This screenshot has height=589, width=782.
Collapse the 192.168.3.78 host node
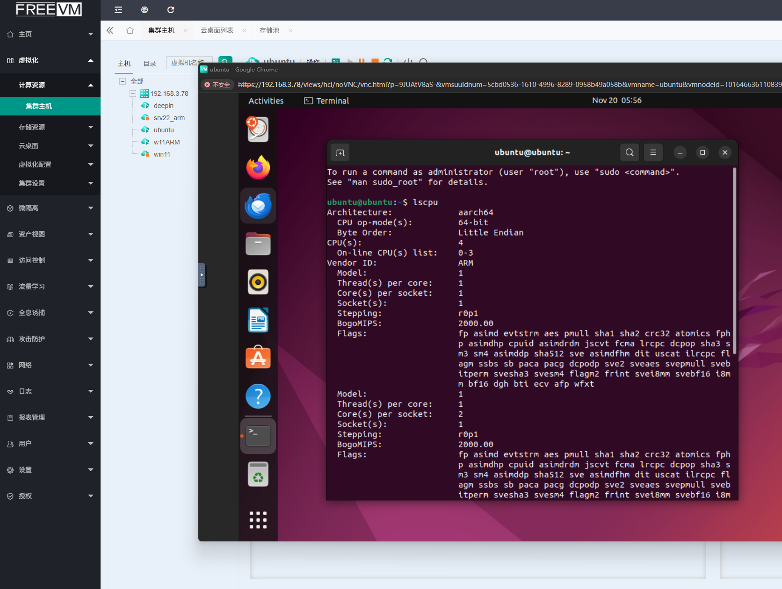(x=133, y=93)
